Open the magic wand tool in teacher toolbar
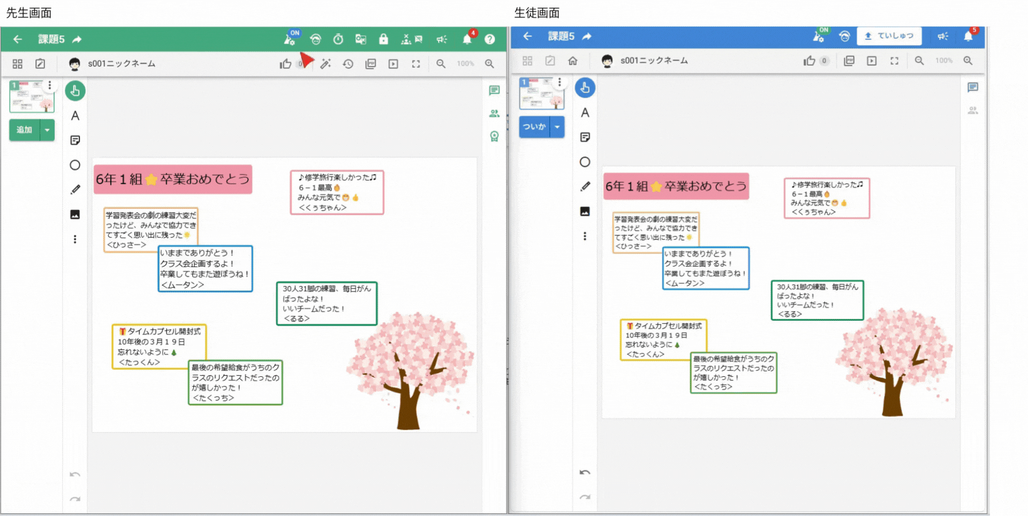This screenshot has height=516, width=1028. coord(326,64)
